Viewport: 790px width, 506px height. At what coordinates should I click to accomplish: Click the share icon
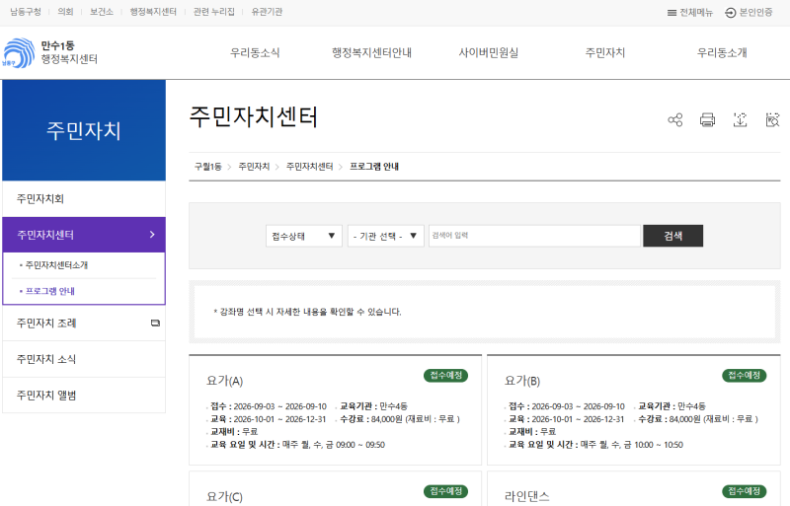(x=675, y=119)
